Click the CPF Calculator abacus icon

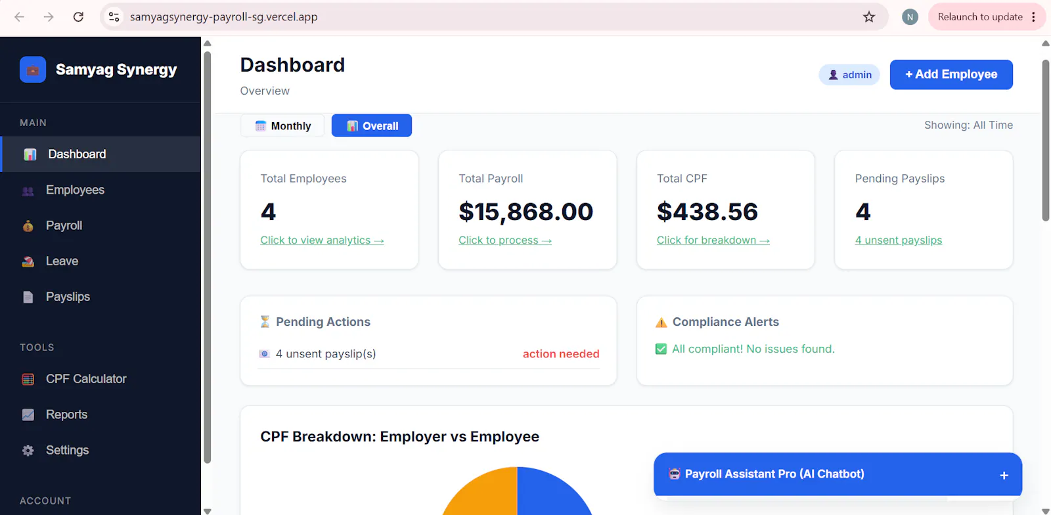[28, 379]
